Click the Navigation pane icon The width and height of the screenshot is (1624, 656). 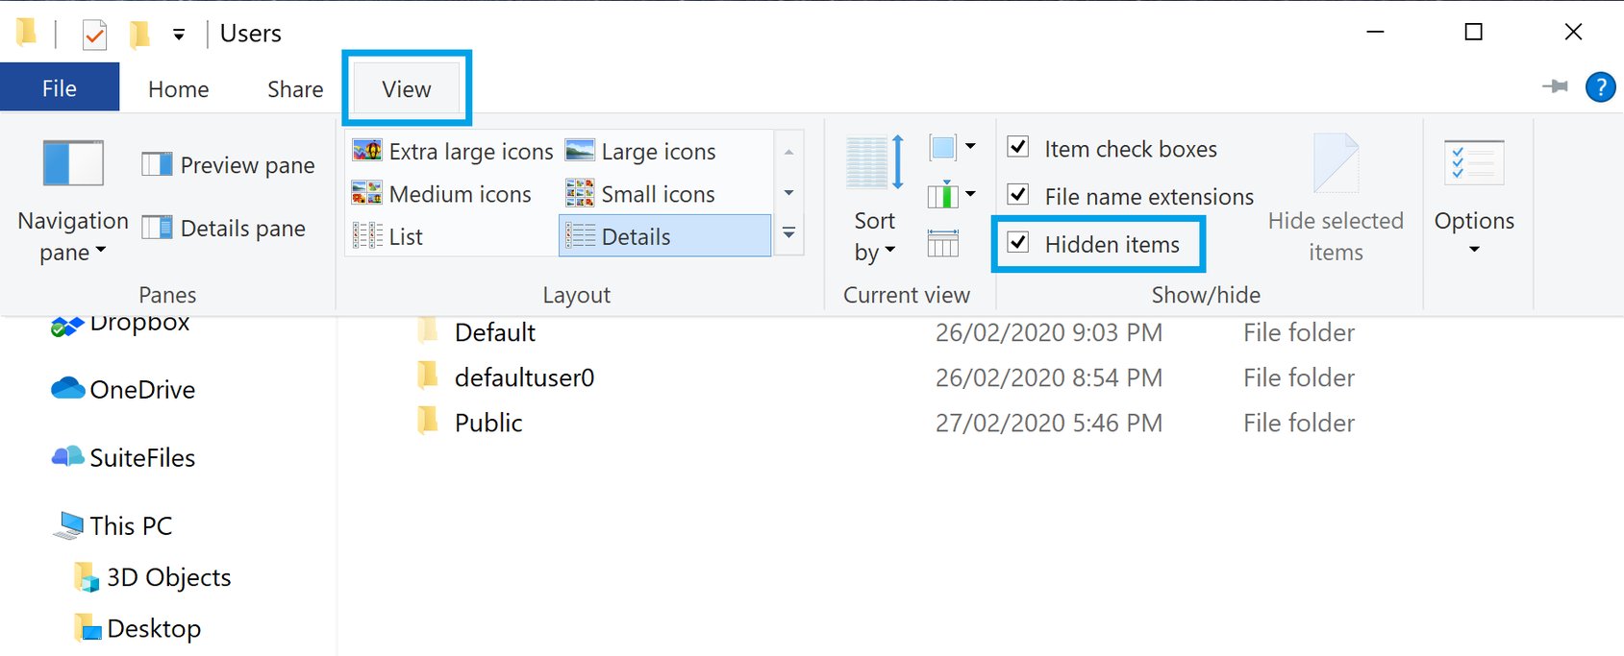pos(73,163)
